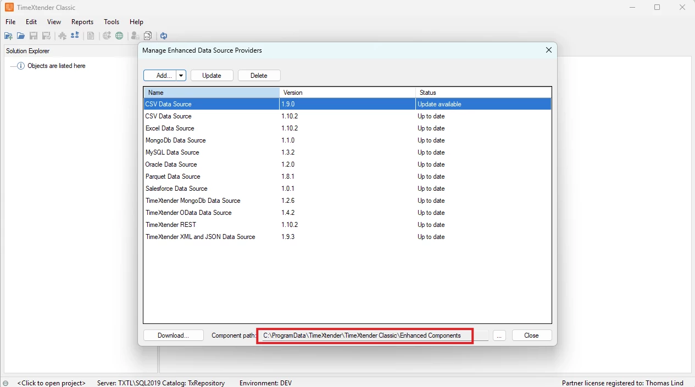Click the Server: TXTL\SQL2019 status bar entry
Image resolution: width=695 pixels, height=387 pixels.
tap(161, 383)
